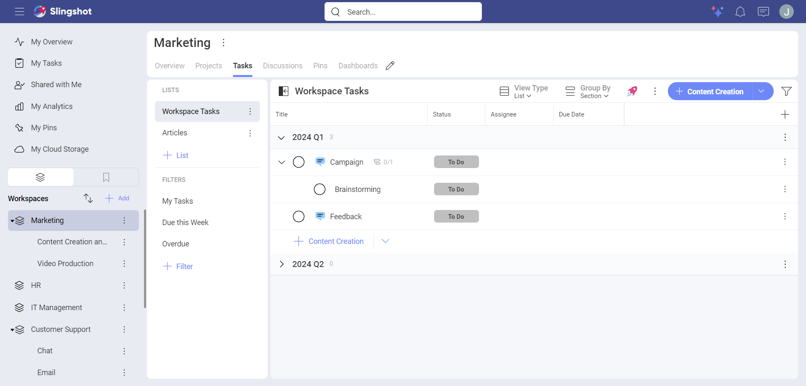Viewport: 806px width, 386px height.
Task: Open Campaign To Do status
Action: (x=456, y=162)
